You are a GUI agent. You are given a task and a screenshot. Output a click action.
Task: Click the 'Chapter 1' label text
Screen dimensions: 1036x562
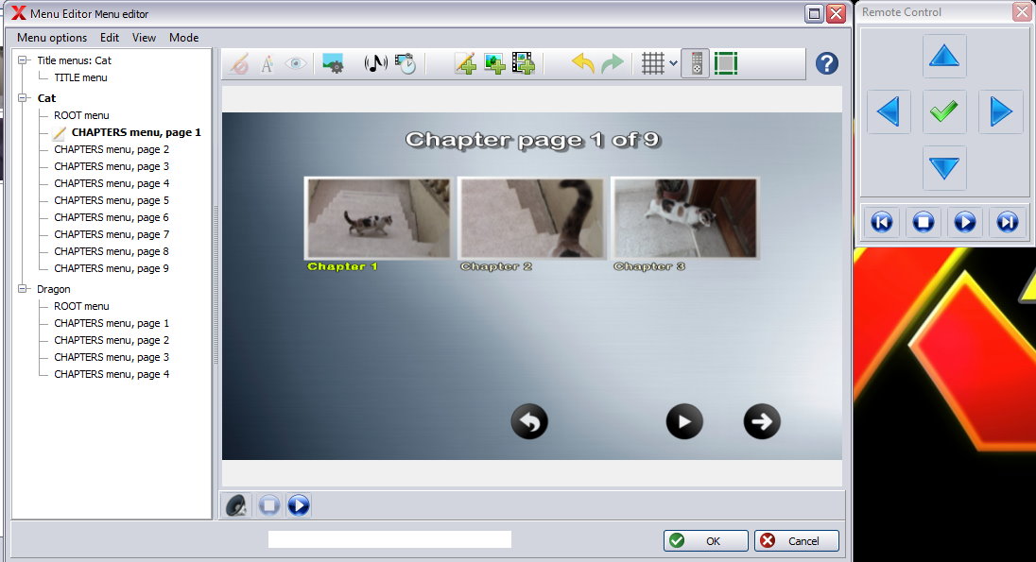pyautogui.click(x=342, y=266)
